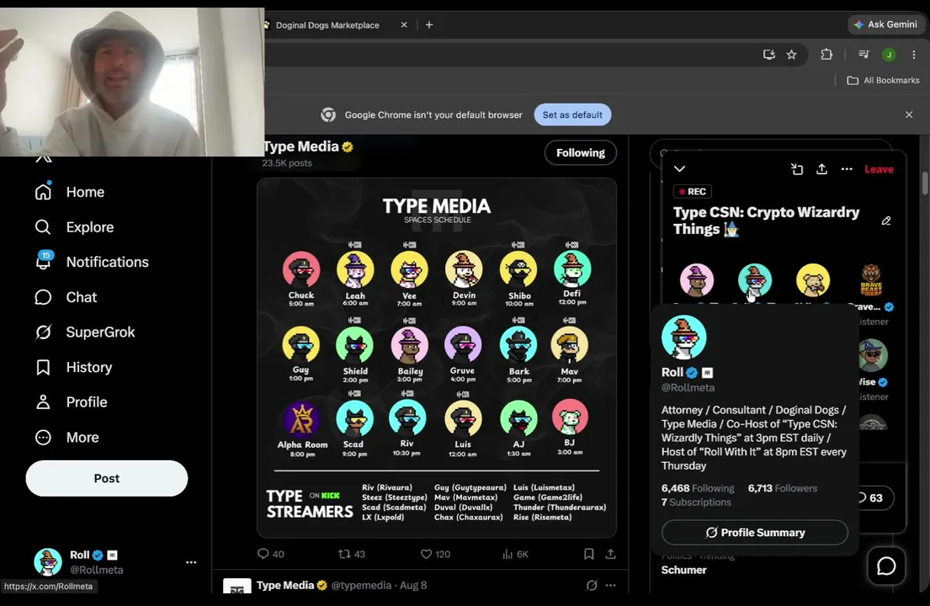Screen dimensions: 930x606
Task: Open floating chat bubble button
Action: (x=886, y=566)
